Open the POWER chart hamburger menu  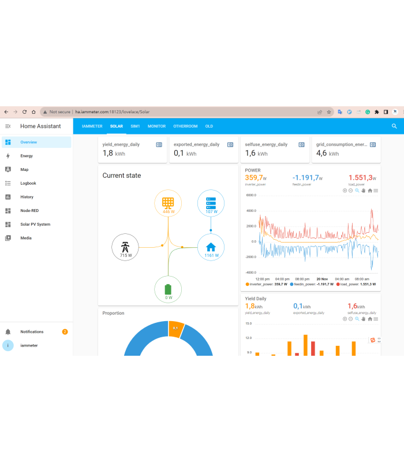click(376, 191)
